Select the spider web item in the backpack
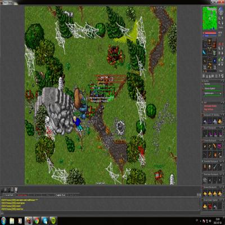The image size is (225, 225). (x=205, y=181)
